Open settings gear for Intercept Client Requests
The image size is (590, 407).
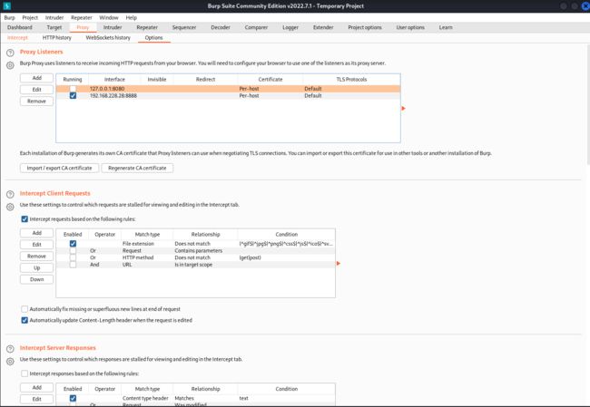tap(10, 207)
